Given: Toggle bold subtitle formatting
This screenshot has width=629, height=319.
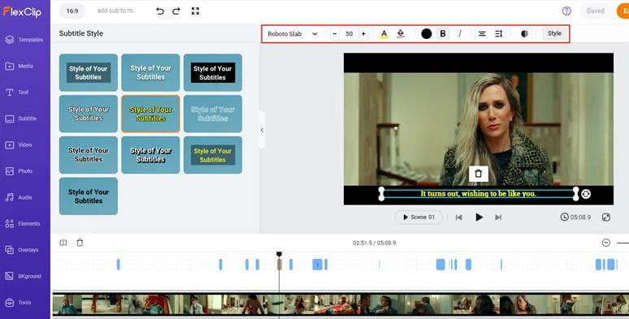Looking at the screenshot, I should [x=443, y=34].
